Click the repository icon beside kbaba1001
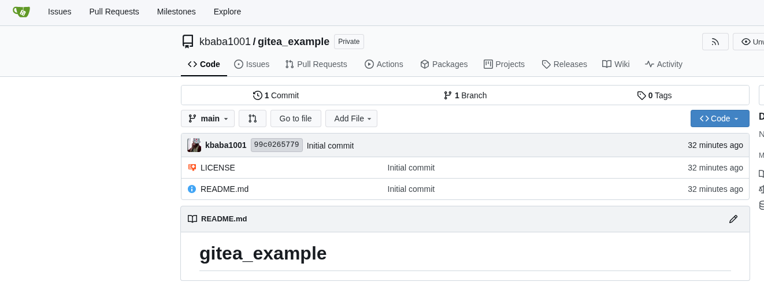 (188, 42)
